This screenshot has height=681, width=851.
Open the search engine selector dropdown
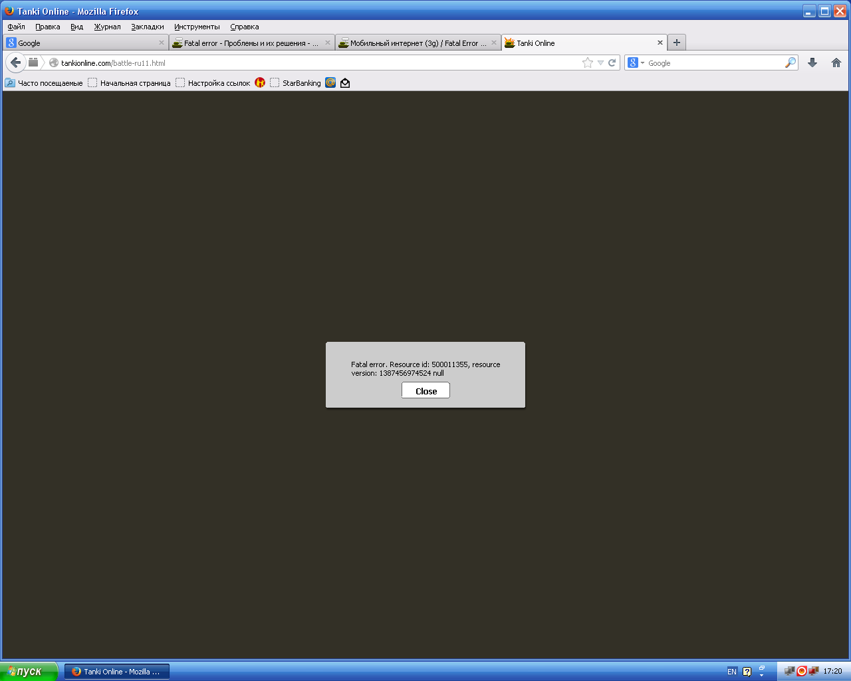coord(636,63)
